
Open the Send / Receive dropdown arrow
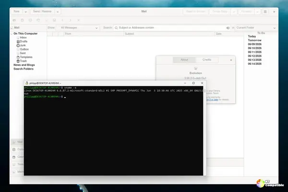click(58, 12)
